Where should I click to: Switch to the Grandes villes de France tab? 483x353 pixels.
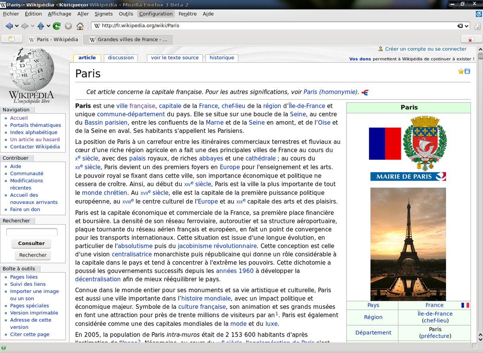tap(128, 39)
